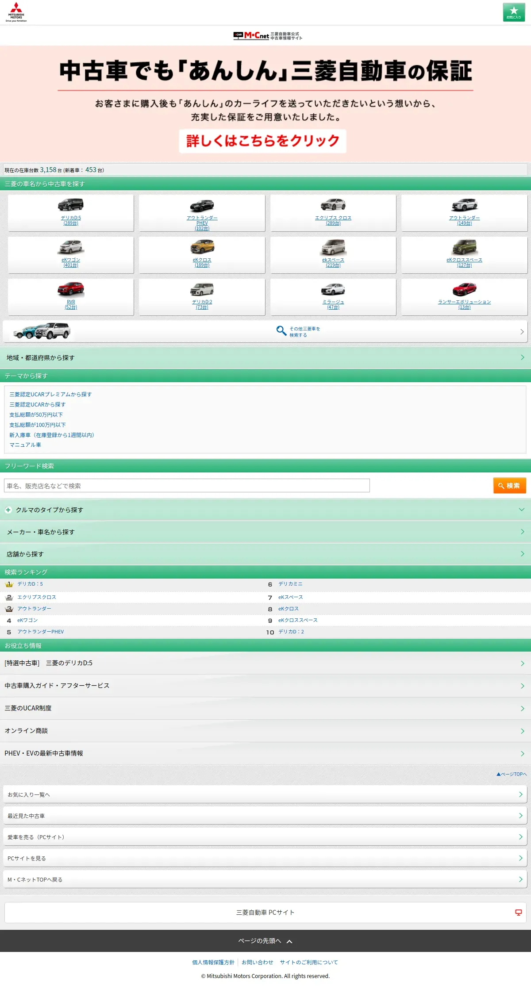Open マニュアル車 theme link
531x986 pixels.
point(25,445)
